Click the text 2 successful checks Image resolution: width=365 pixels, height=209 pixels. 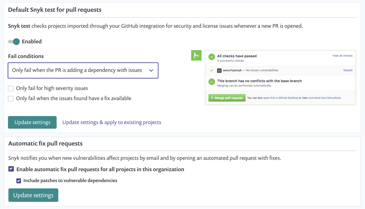[x=231, y=61]
